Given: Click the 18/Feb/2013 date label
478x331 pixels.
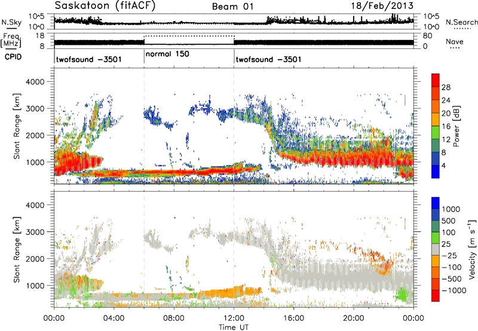Looking at the screenshot, I should click(382, 5).
